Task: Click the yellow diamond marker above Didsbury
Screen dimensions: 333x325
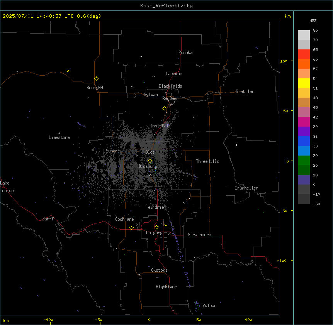Action: [x=150, y=161]
